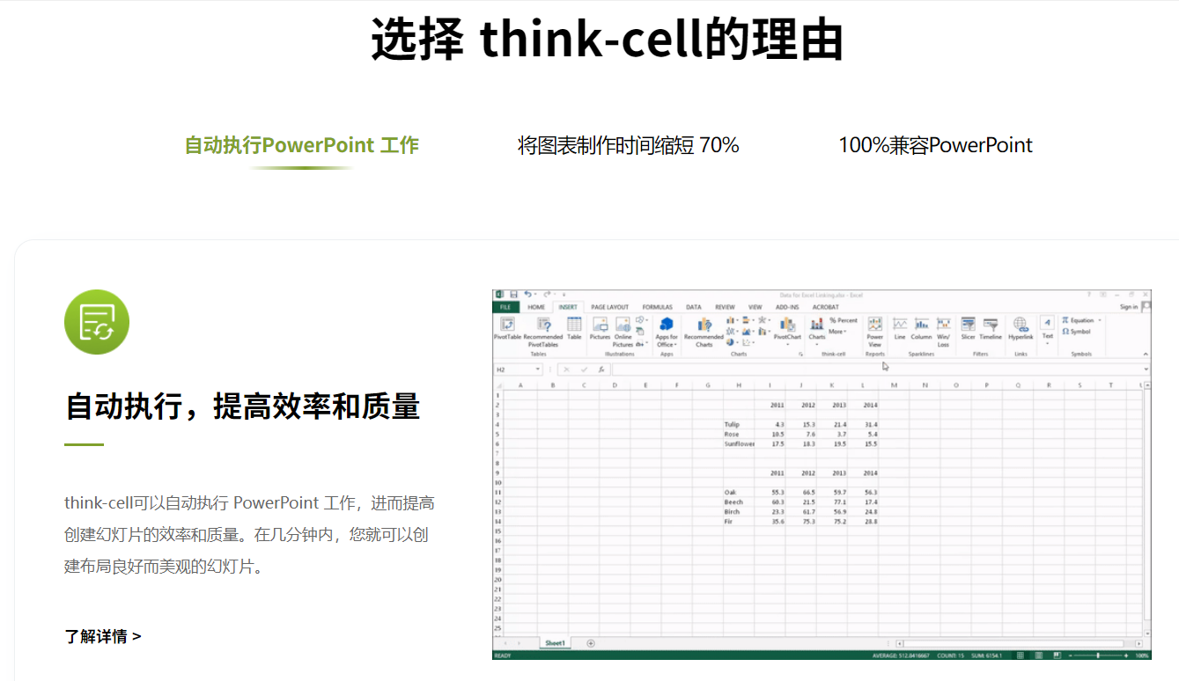Go to the DATA ribbon tab
1179x681 pixels.
click(x=694, y=307)
